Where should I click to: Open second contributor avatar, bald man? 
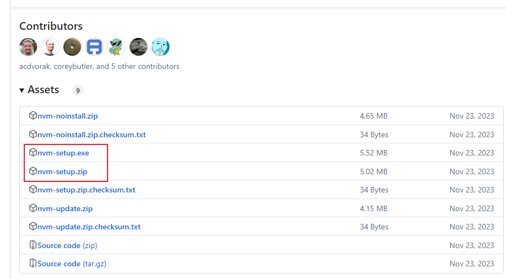pyautogui.click(x=50, y=47)
